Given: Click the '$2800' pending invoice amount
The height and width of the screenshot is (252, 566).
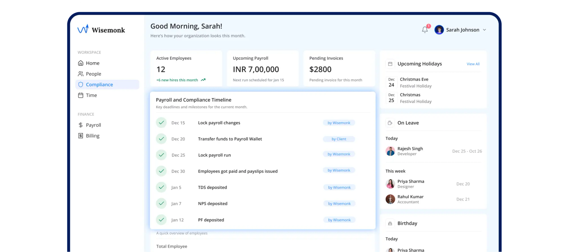Looking at the screenshot, I should 320,69.
